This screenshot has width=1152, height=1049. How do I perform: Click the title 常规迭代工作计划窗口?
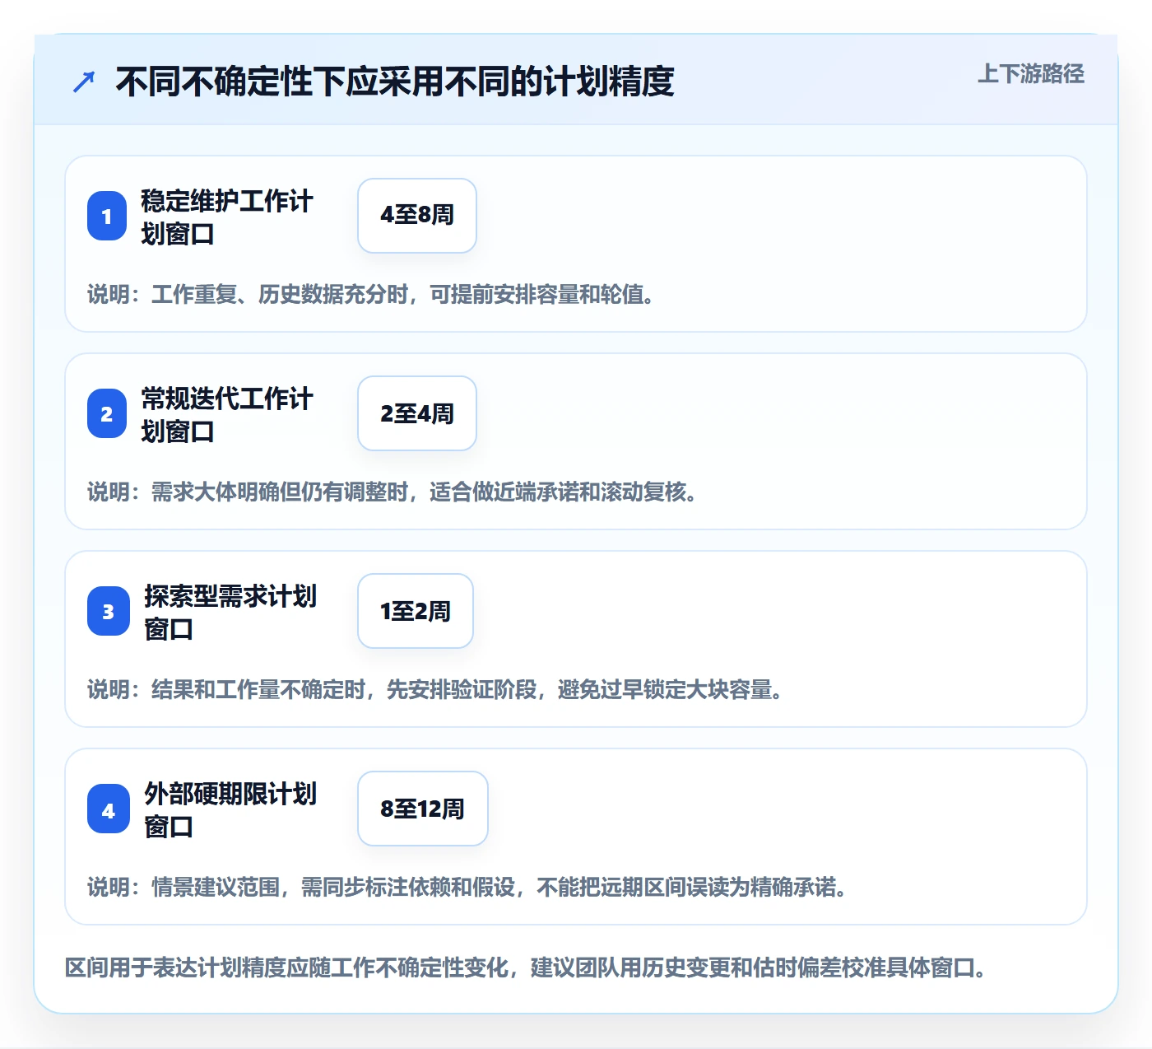[227, 414]
